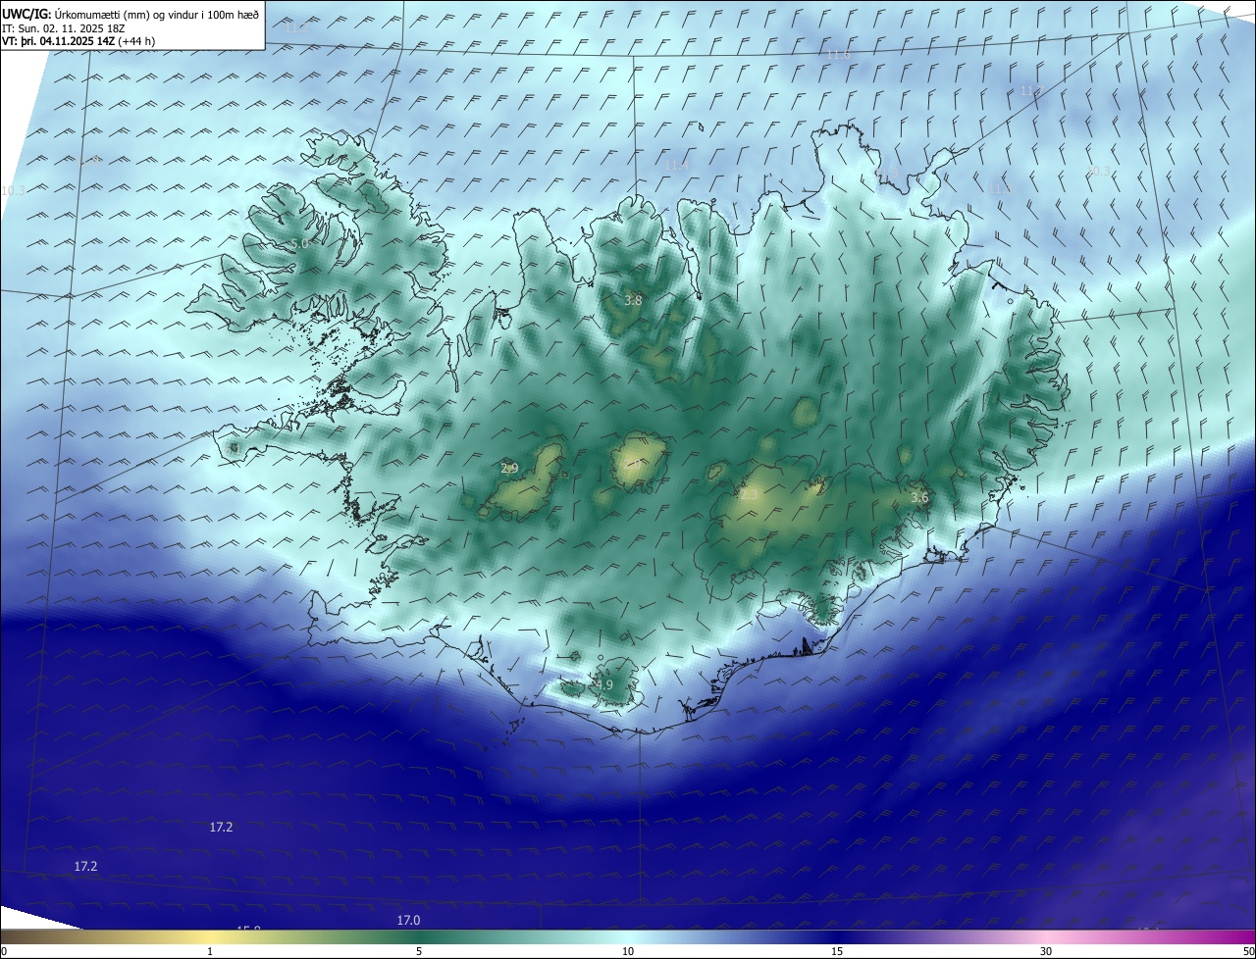Click the colorbar tick label '0'
This screenshot has height=959, width=1256.
4,951
